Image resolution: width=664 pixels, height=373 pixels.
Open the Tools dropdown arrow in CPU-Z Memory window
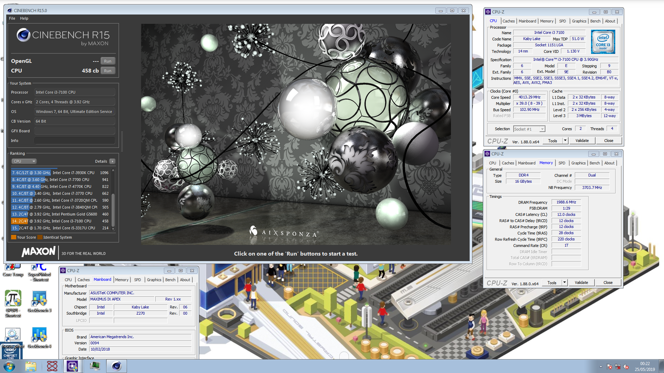(564, 283)
